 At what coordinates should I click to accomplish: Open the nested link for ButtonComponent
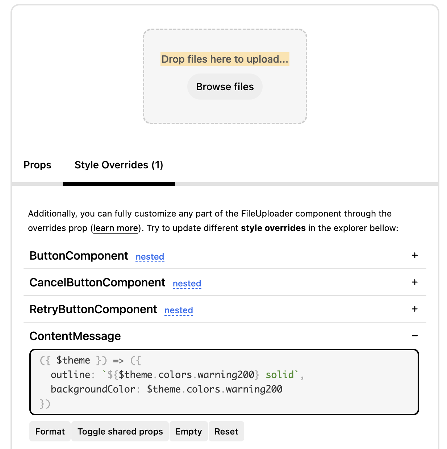coord(150,257)
